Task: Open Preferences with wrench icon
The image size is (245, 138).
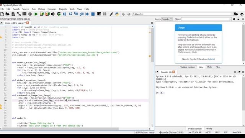Action: (111, 14)
